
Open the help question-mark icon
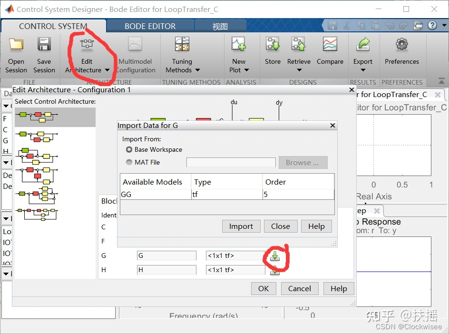(x=432, y=26)
